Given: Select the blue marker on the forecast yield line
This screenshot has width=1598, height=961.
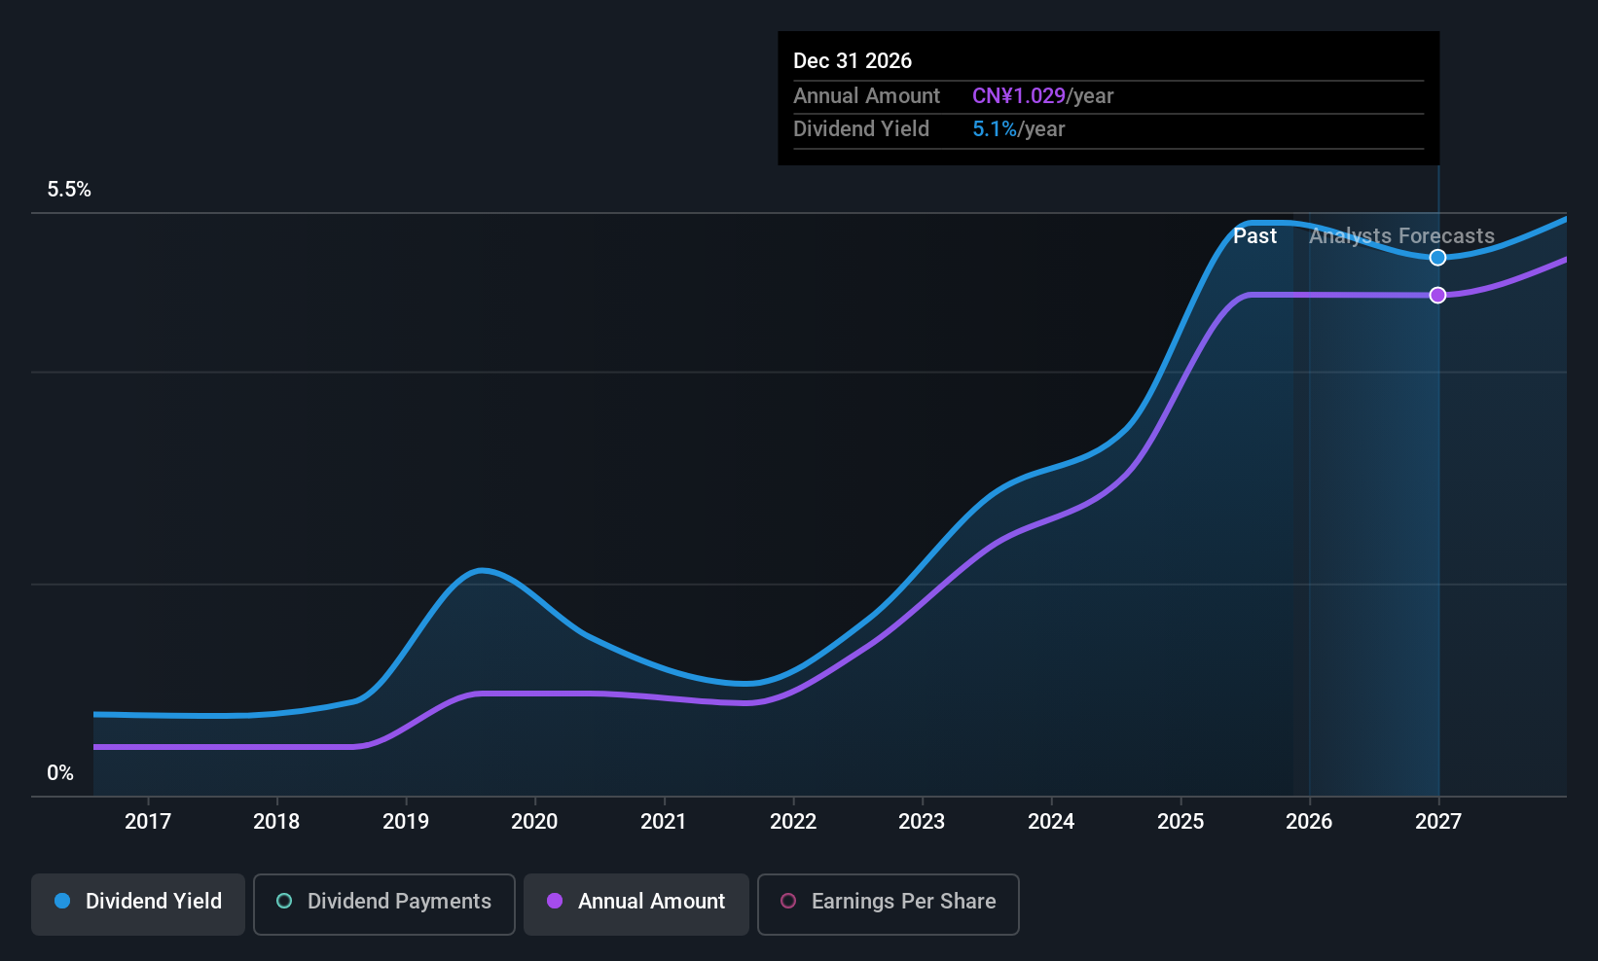Looking at the screenshot, I should 1438,257.
